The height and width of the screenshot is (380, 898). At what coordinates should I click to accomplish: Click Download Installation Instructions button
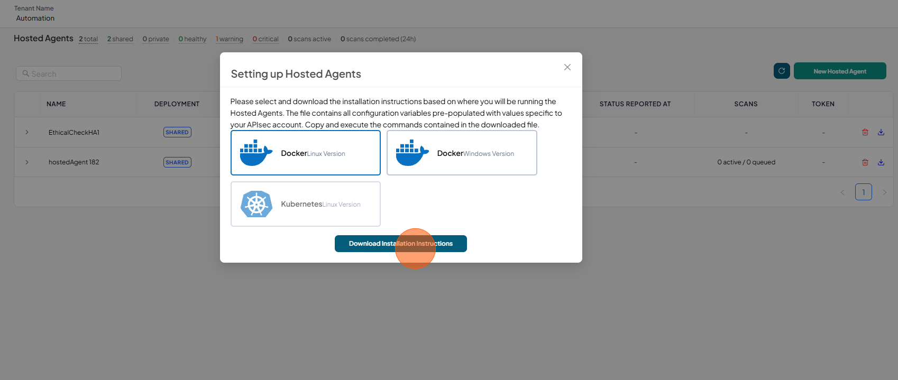pos(401,244)
